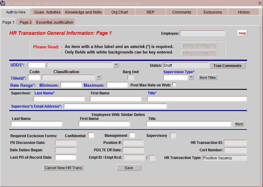Open the Comments tab
Screen dimensions: 263x187
coord(181,12)
